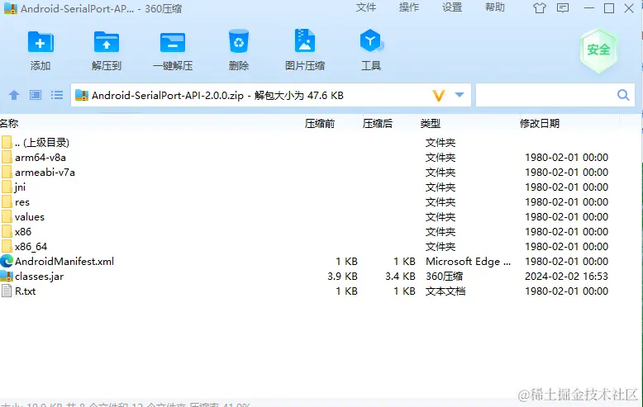
Task: Click the document icon beside R.txt
Action: click(7, 291)
